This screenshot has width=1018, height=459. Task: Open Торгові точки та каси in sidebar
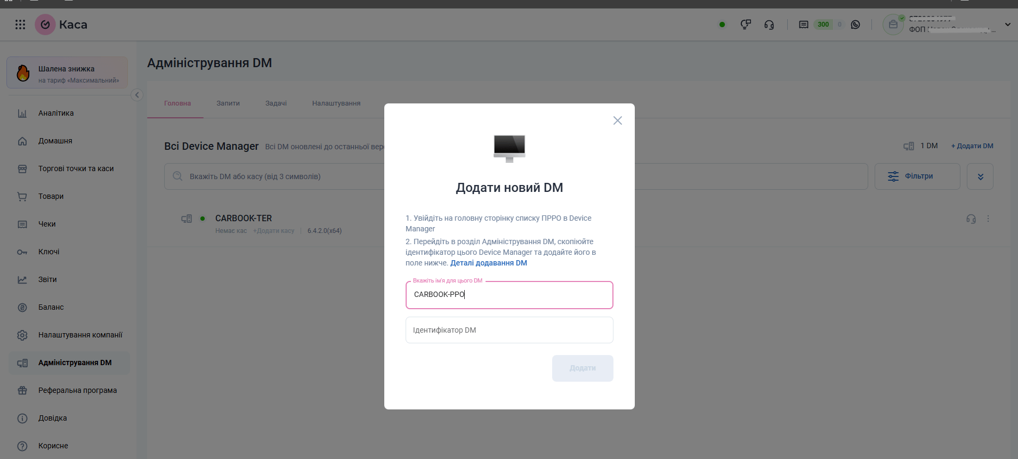point(76,168)
